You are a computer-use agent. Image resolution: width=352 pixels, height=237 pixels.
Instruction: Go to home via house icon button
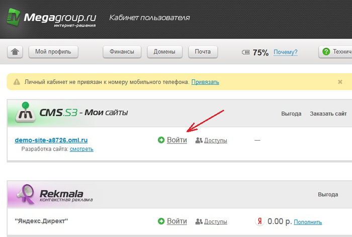pyautogui.click(x=15, y=52)
